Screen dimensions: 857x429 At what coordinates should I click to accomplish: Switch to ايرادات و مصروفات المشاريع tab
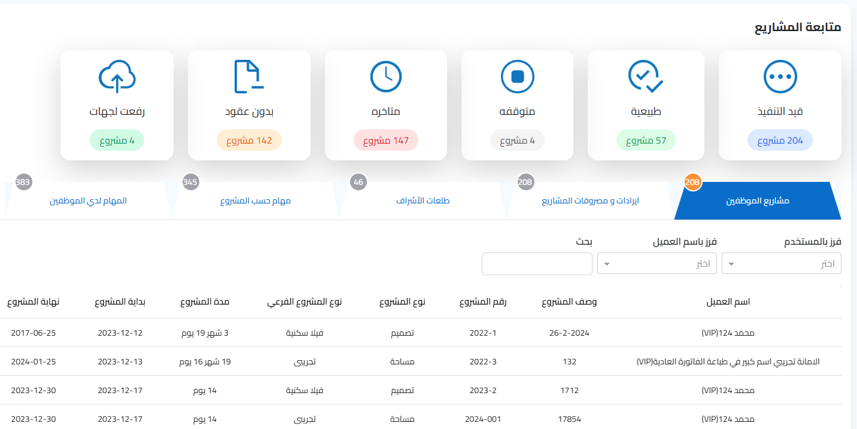tap(590, 201)
